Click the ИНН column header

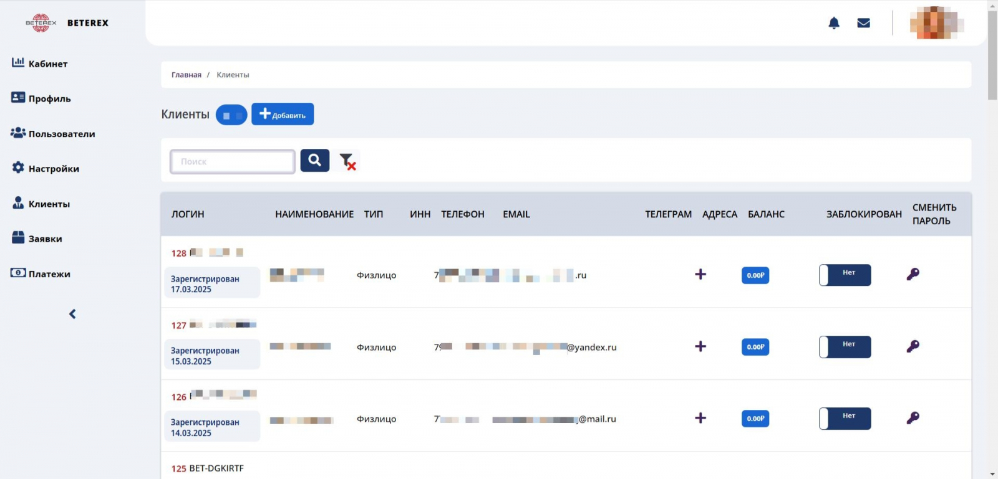(420, 214)
